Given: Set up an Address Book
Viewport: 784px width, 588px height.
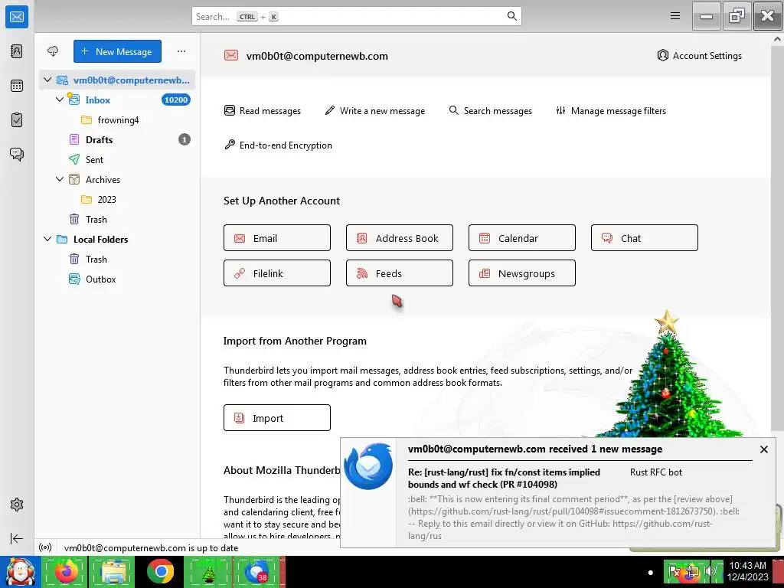Looking at the screenshot, I should (400, 238).
